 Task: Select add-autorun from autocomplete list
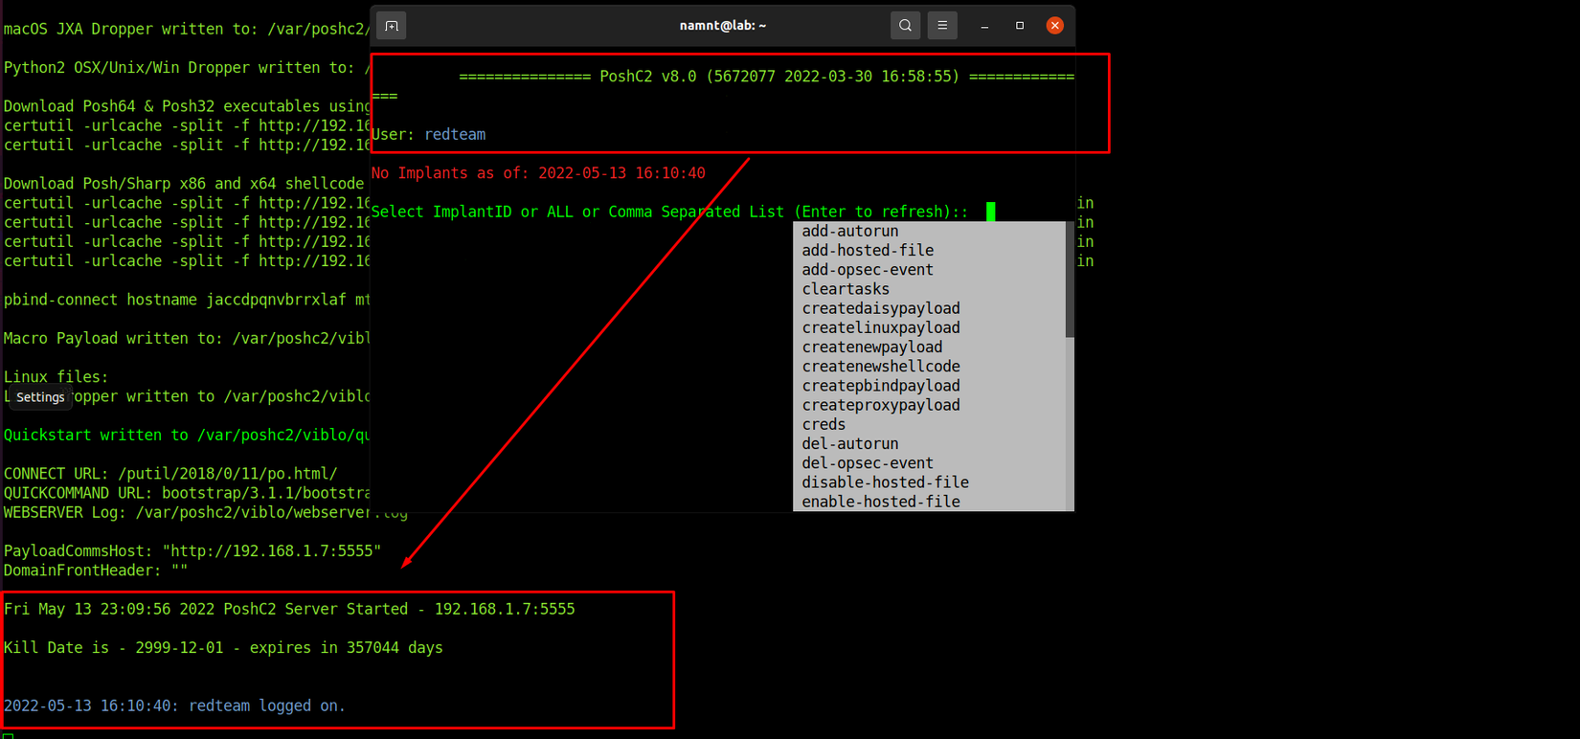(x=929, y=232)
